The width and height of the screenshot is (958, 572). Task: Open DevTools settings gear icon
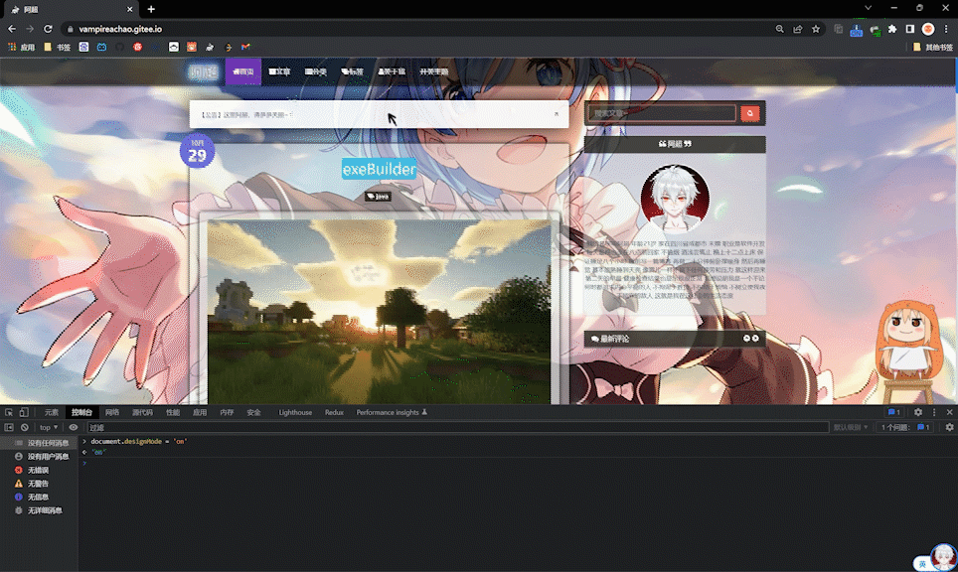point(918,412)
